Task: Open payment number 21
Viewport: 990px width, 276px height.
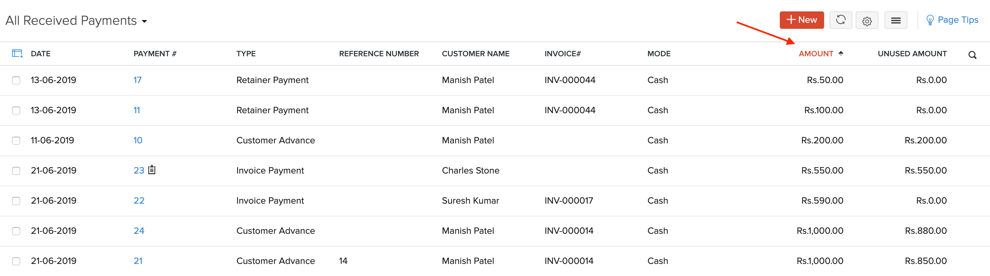Action: (x=138, y=261)
